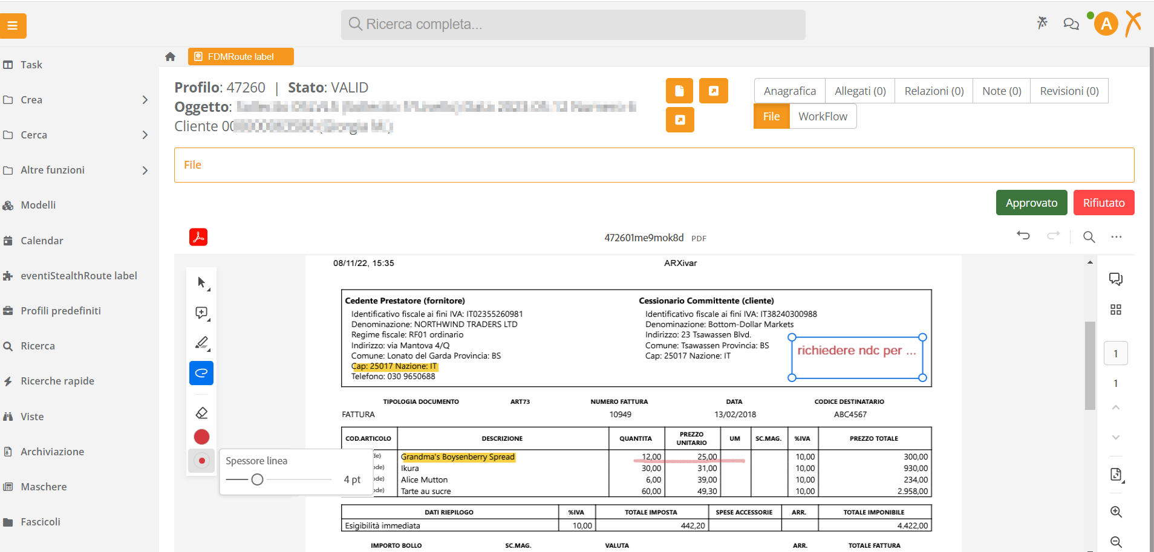Image resolution: width=1154 pixels, height=552 pixels.
Task: Open the viewer more options ellipsis
Action: tap(1117, 237)
